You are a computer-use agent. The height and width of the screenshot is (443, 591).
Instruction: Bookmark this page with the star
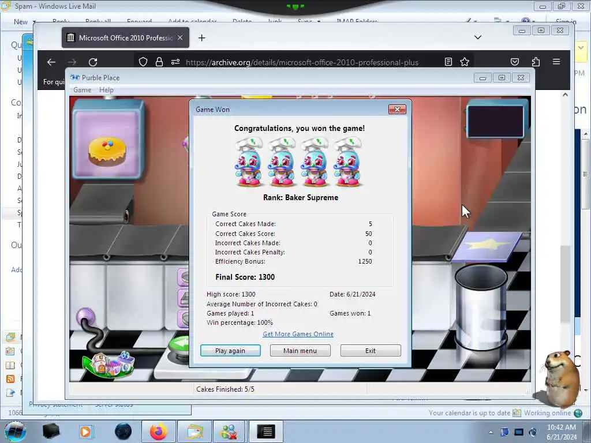[x=465, y=62]
